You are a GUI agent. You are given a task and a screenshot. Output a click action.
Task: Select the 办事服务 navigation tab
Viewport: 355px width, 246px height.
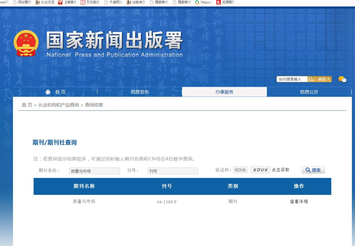(224, 92)
